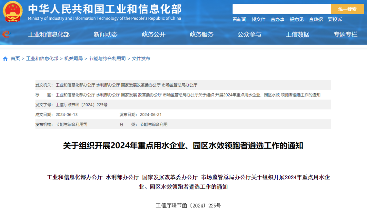Click the national emblem logo
The height and width of the screenshot is (211, 367).
point(13,12)
